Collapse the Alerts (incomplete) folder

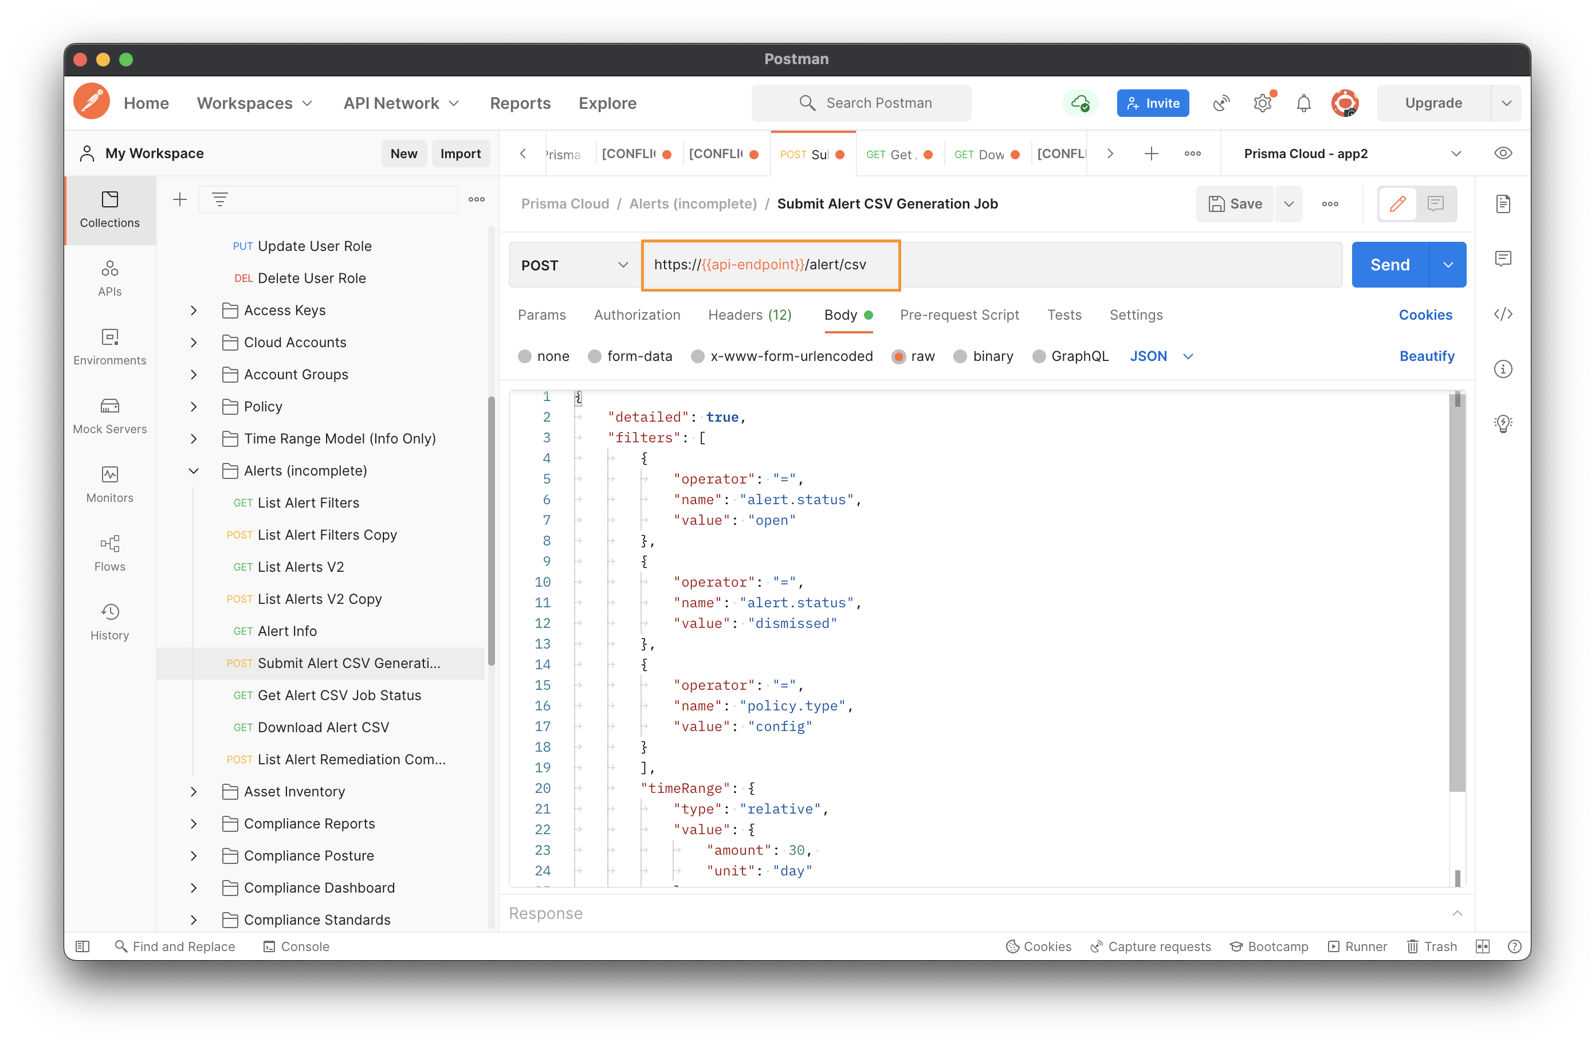click(x=194, y=471)
